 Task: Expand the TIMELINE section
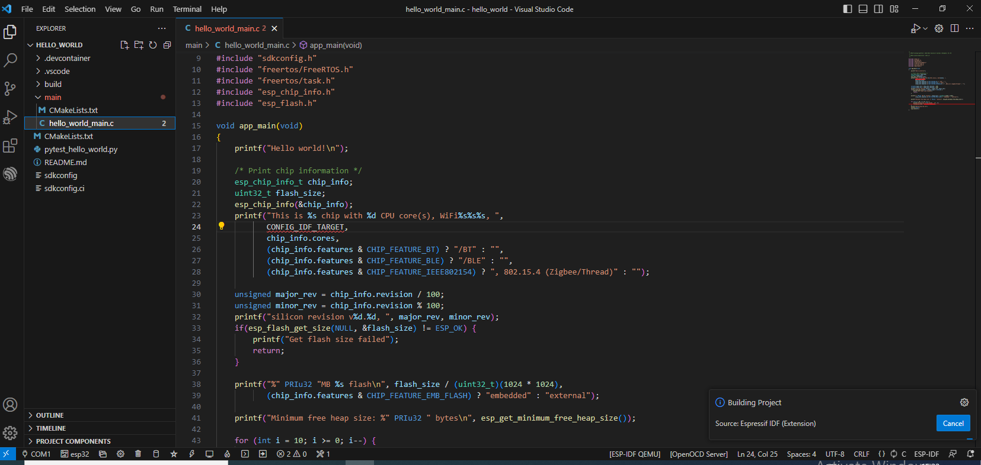(x=100, y=428)
